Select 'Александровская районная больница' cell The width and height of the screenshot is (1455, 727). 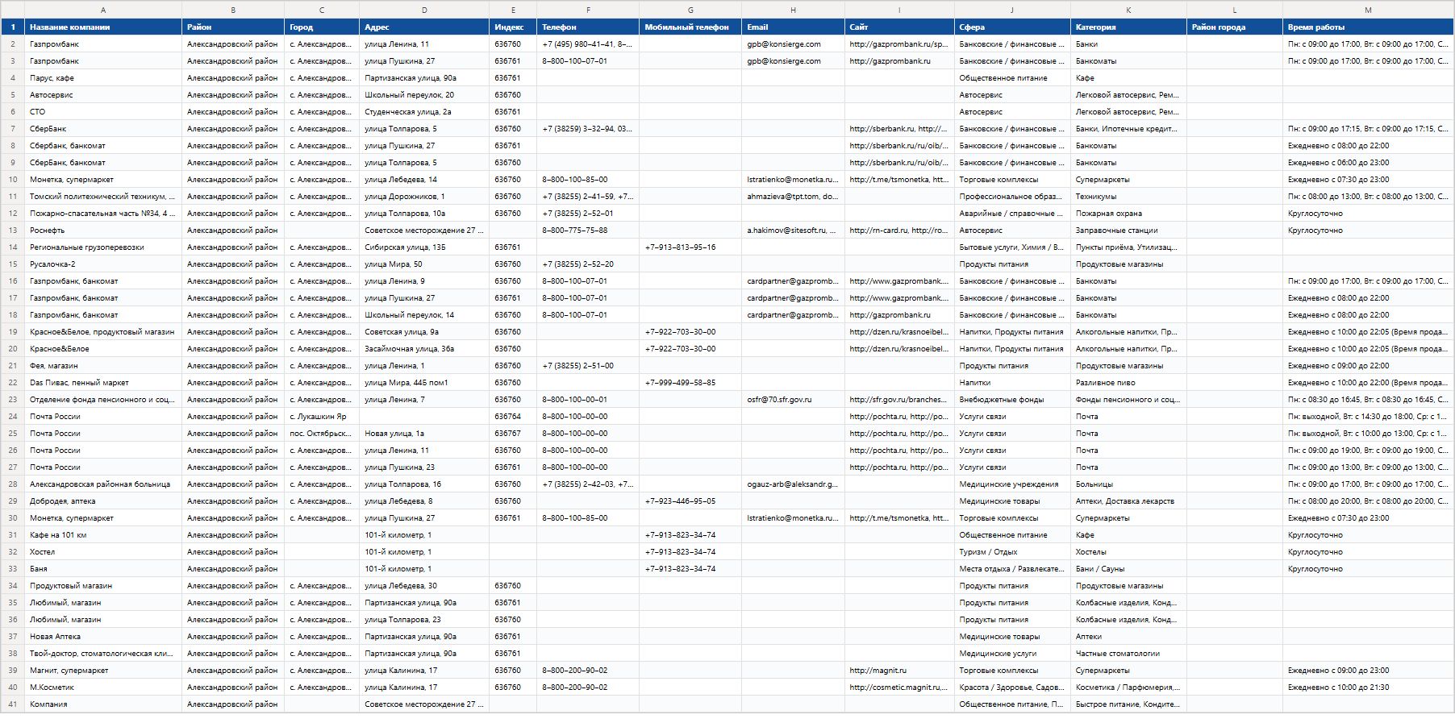(x=103, y=484)
